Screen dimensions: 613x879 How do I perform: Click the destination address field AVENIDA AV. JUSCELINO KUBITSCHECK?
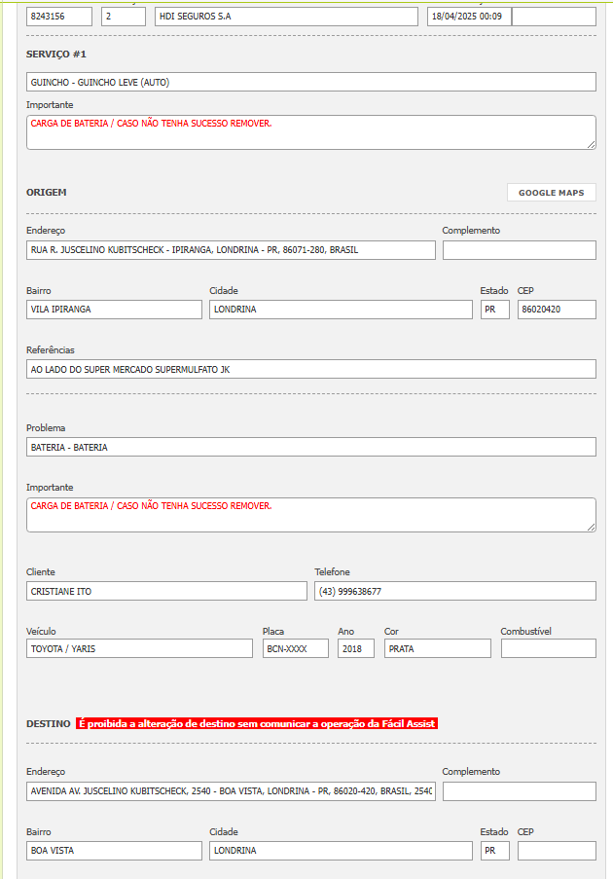231,791
